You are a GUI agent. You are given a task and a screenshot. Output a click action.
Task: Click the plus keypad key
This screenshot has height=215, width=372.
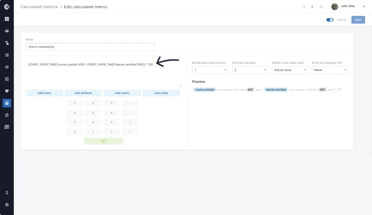tap(130, 122)
